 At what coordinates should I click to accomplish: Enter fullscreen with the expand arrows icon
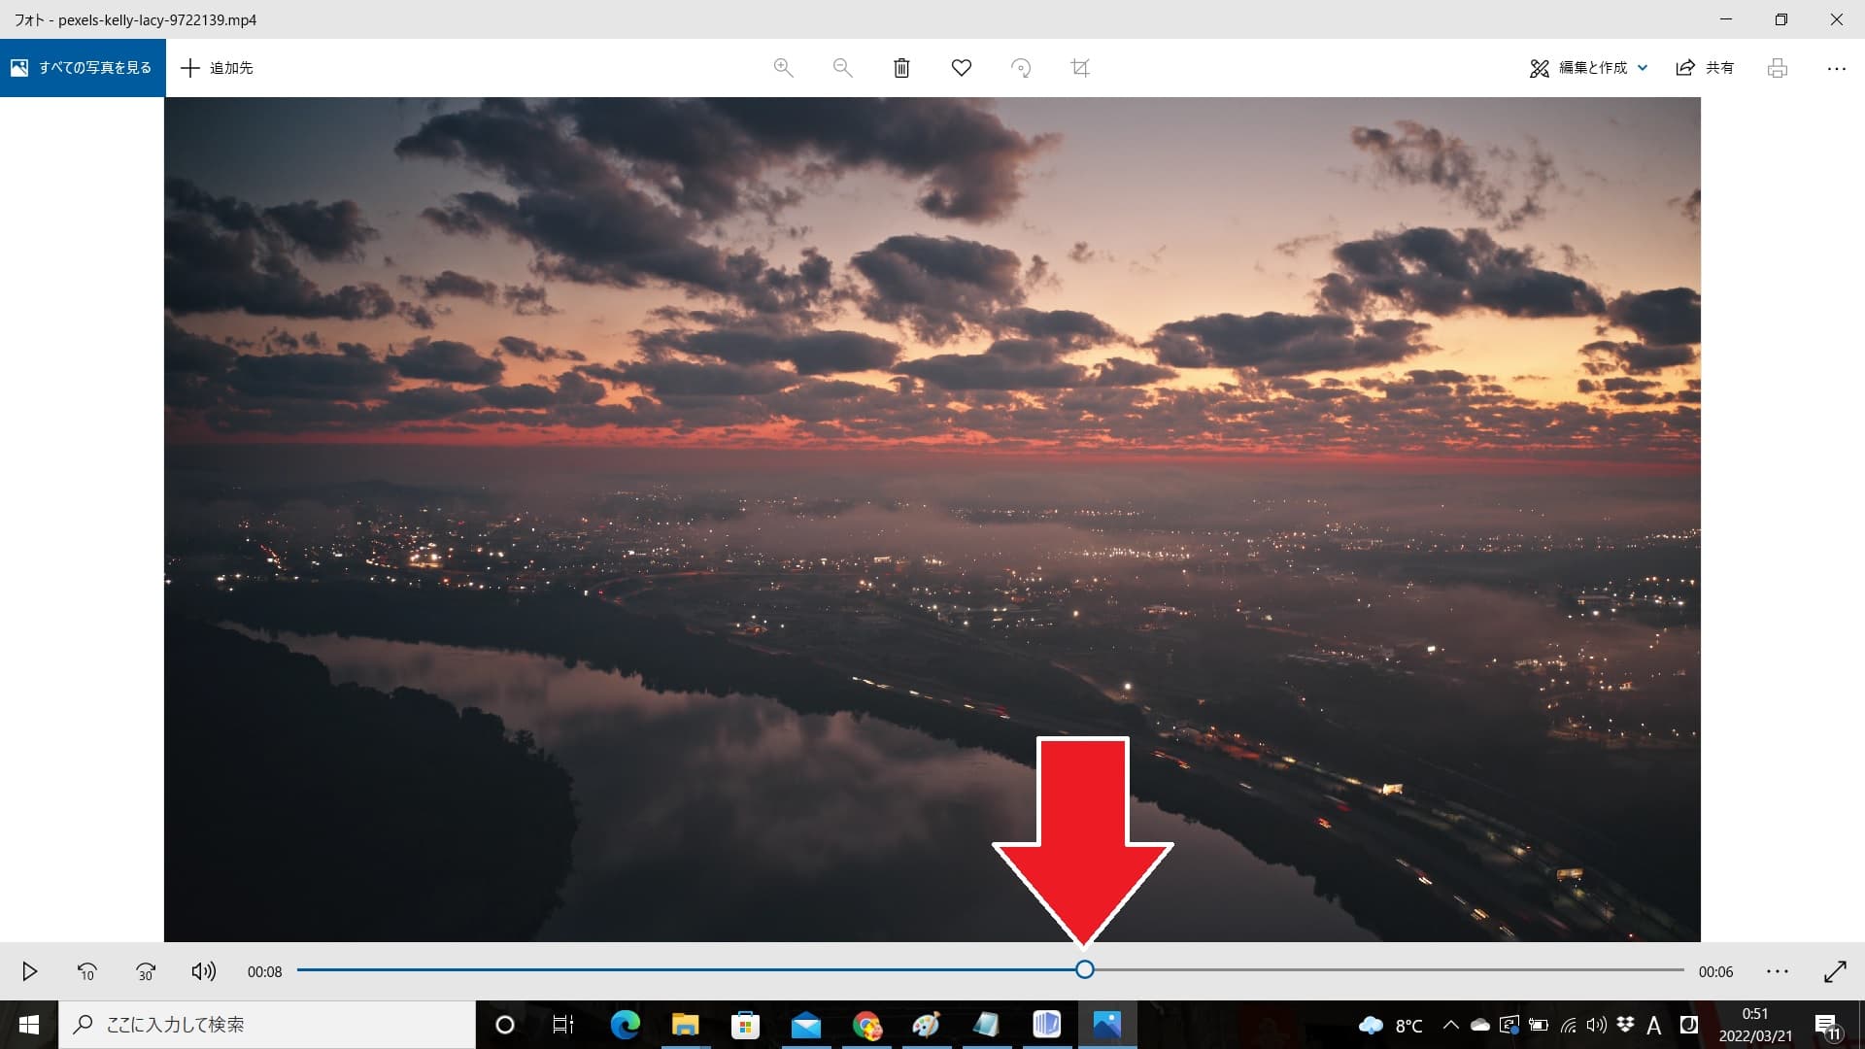(1835, 971)
